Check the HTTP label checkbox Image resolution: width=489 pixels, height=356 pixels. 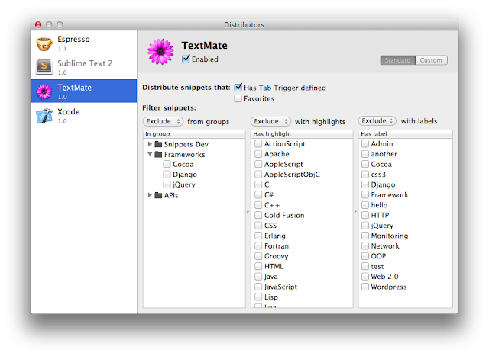click(x=365, y=215)
